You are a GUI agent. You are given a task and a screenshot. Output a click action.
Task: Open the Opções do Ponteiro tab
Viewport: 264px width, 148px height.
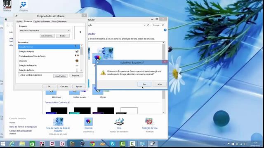point(42,21)
